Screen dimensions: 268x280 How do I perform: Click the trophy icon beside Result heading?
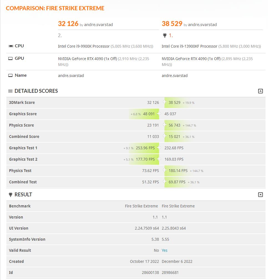coord(11,195)
